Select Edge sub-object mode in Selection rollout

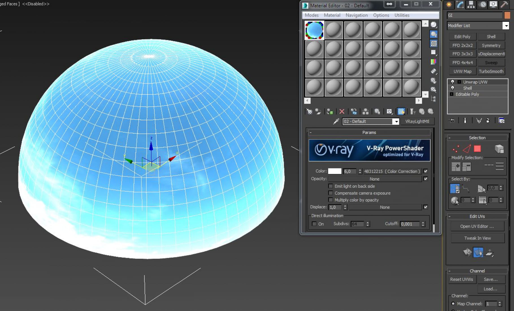(x=467, y=149)
